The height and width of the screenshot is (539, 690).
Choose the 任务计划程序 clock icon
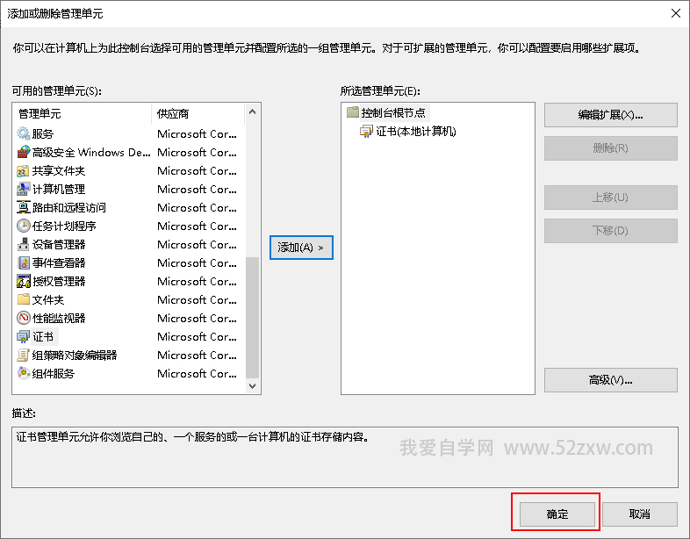tap(24, 226)
